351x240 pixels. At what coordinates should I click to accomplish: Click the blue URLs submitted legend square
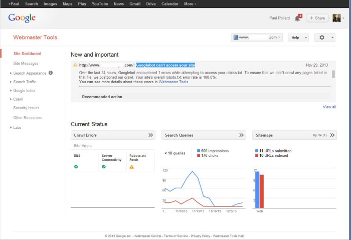(x=257, y=151)
